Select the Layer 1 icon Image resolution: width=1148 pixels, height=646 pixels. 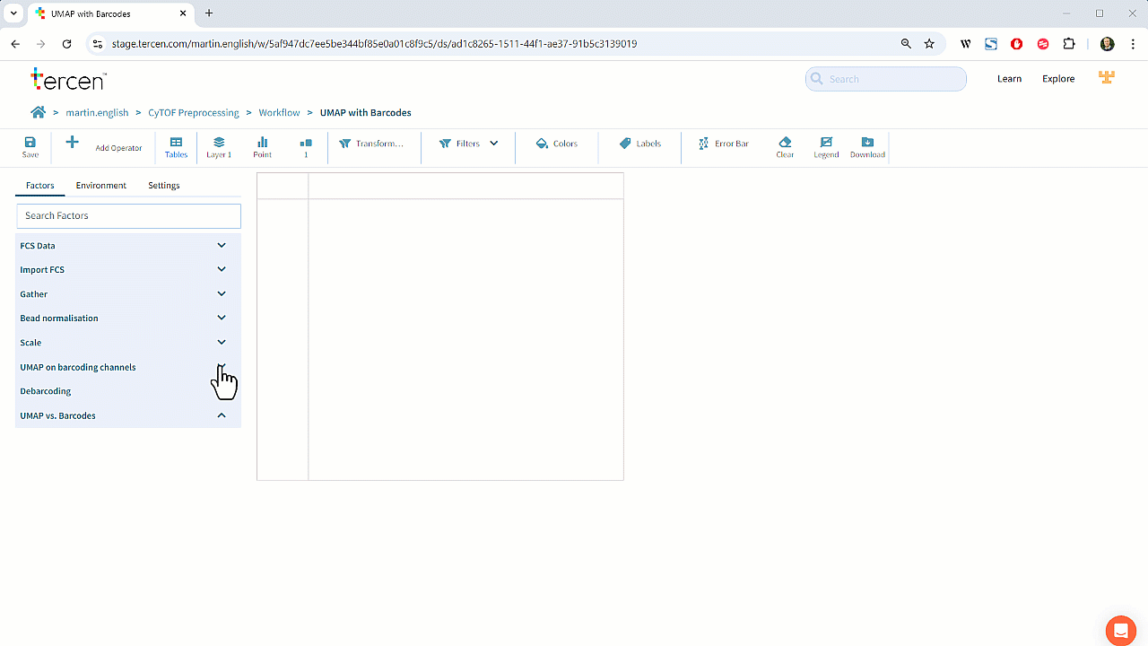pos(219,143)
